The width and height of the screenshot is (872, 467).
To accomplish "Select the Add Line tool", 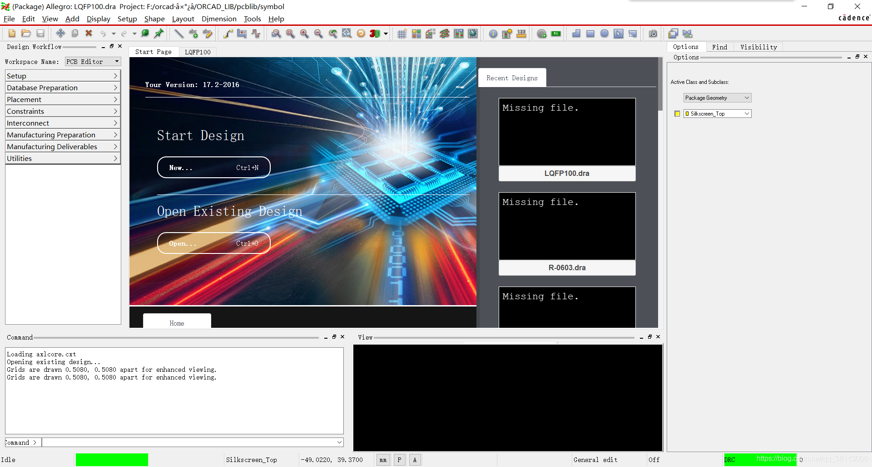I will coord(179,34).
